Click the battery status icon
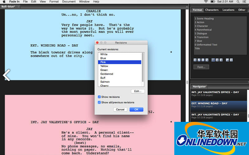This screenshot has width=249, height=155. pyautogui.click(x=212, y=2)
